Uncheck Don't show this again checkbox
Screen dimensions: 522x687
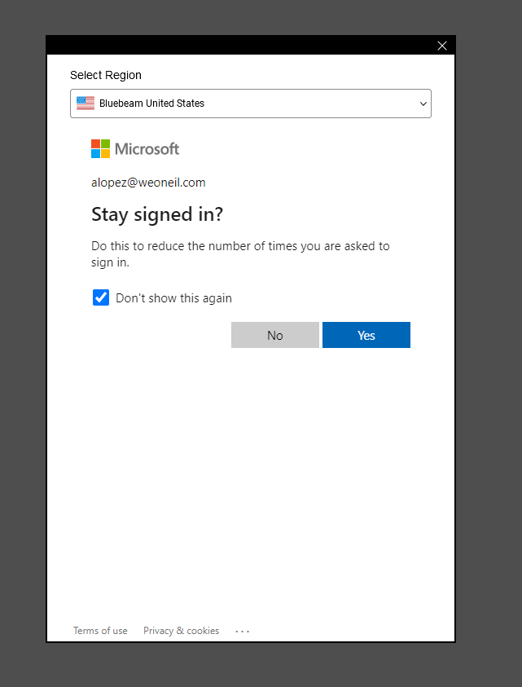click(101, 297)
